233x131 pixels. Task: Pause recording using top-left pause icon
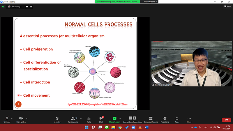tap(27, 7)
